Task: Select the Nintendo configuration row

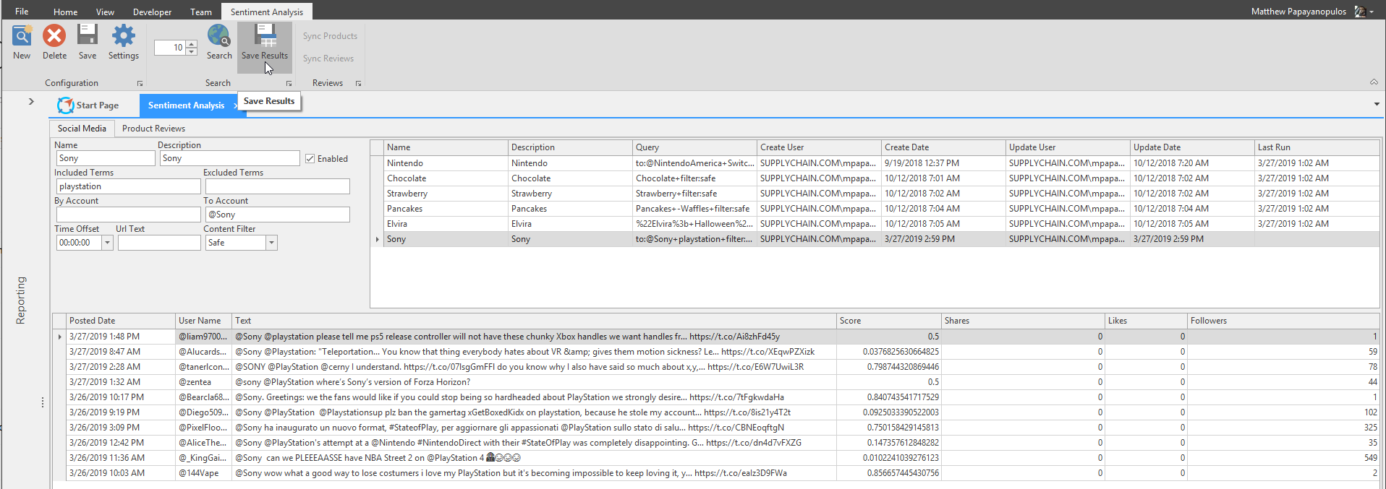Action: [881, 163]
